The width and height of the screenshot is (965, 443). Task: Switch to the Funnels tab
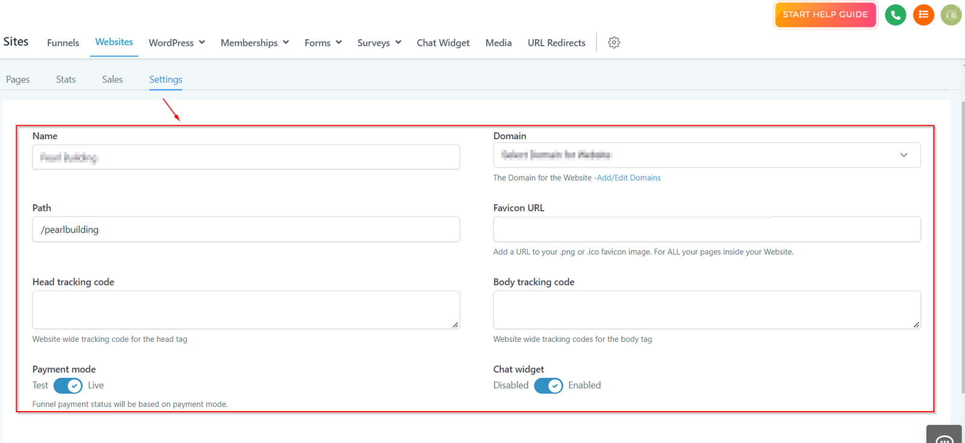point(63,43)
